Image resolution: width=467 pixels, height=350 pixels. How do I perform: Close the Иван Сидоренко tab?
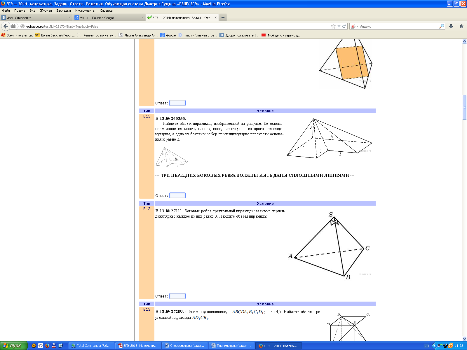[70, 17]
